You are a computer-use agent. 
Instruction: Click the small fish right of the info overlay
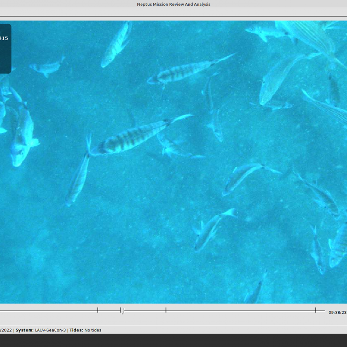pyautogui.click(x=47, y=67)
